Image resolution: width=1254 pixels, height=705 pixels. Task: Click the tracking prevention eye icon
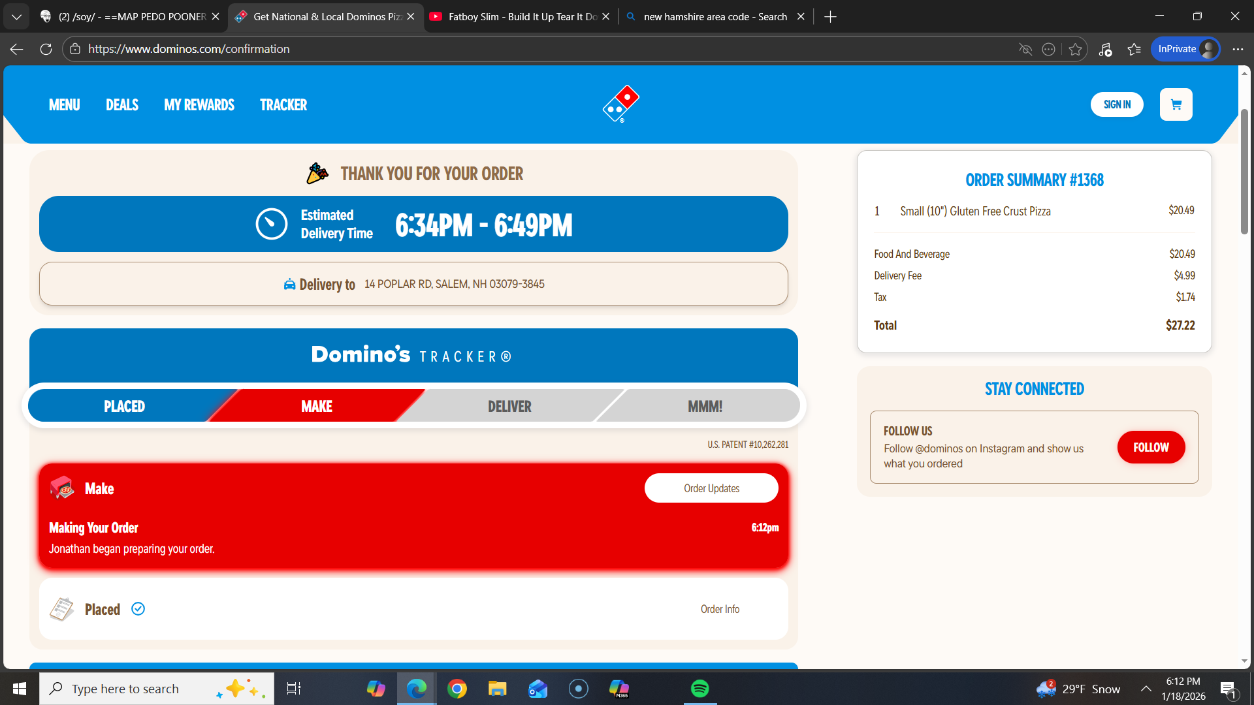click(1025, 49)
